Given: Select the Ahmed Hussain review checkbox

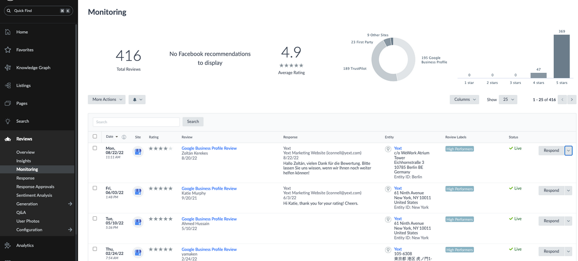Looking at the screenshot, I should (95, 218).
